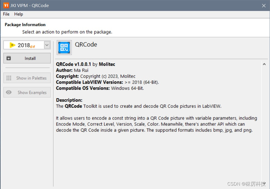The image size is (270, 189).
Task: Click the QRCode package title heading
Action: click(x=86, y=44)
